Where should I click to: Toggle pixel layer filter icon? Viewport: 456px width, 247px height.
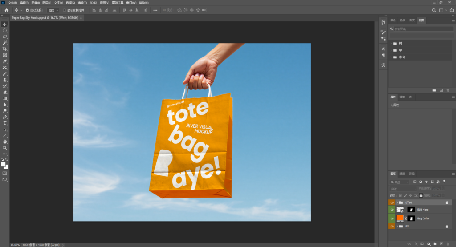coord(415,182)
